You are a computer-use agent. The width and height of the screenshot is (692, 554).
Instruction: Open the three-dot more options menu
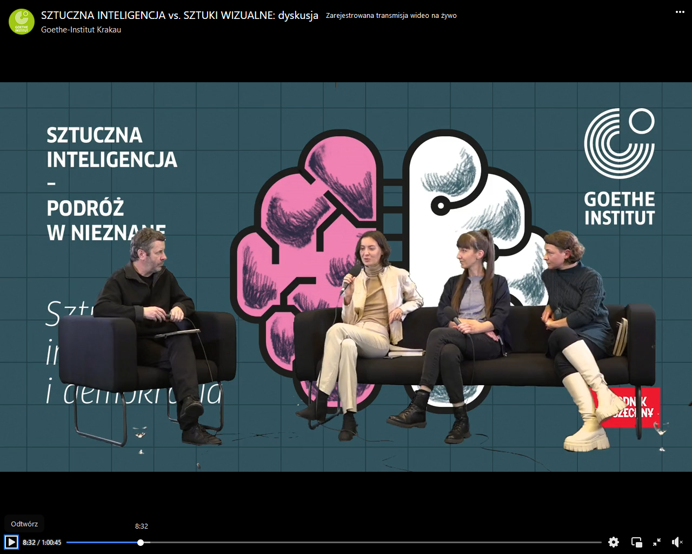[680, 12]
